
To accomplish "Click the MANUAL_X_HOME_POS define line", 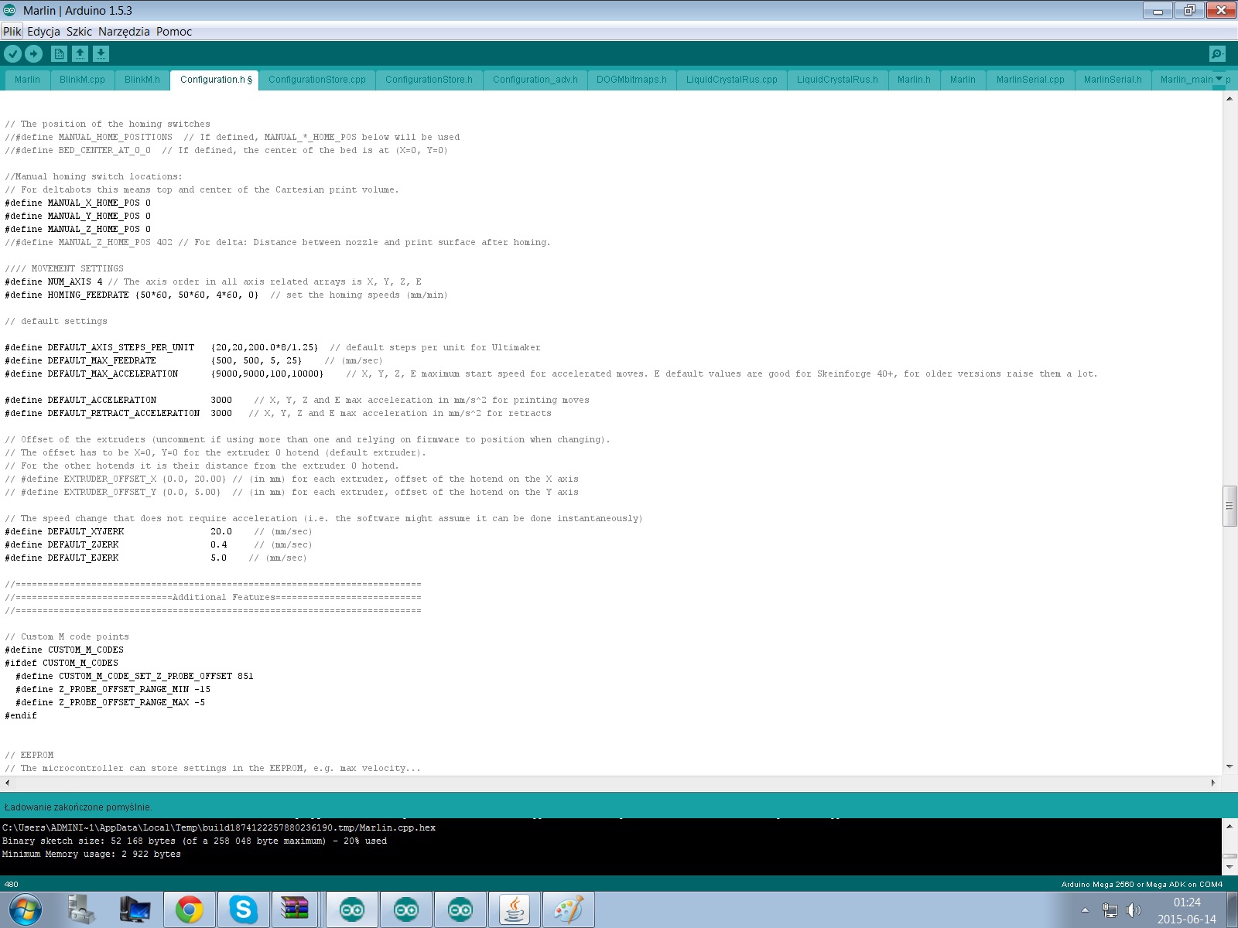I will [x=78, y=203].
